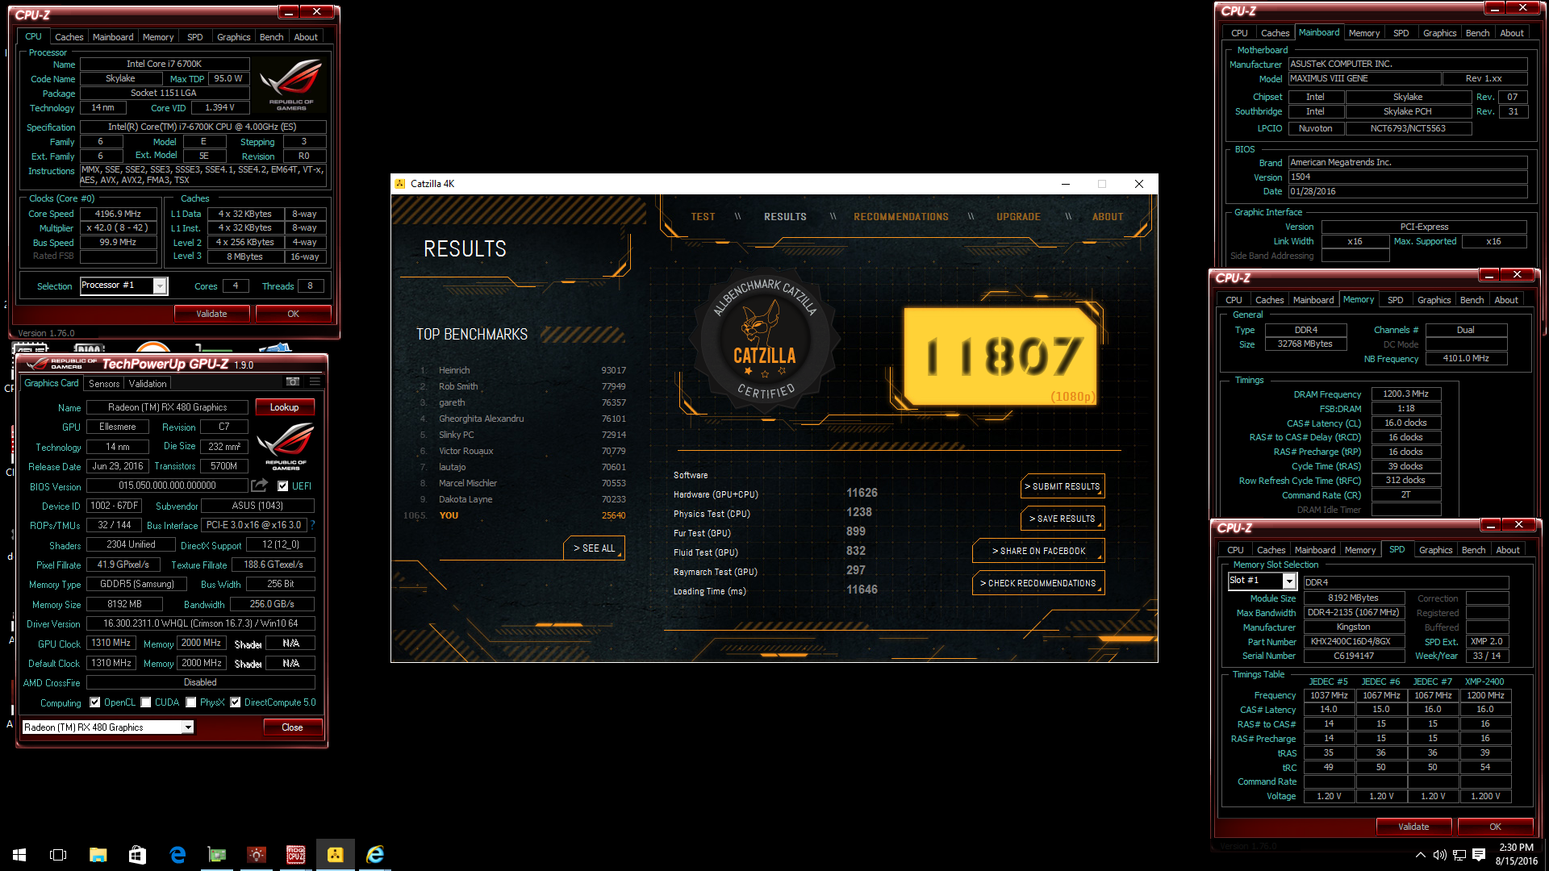Toggle the PhysX checkbox
The image size is (1549, 871).
coord(191,702)
